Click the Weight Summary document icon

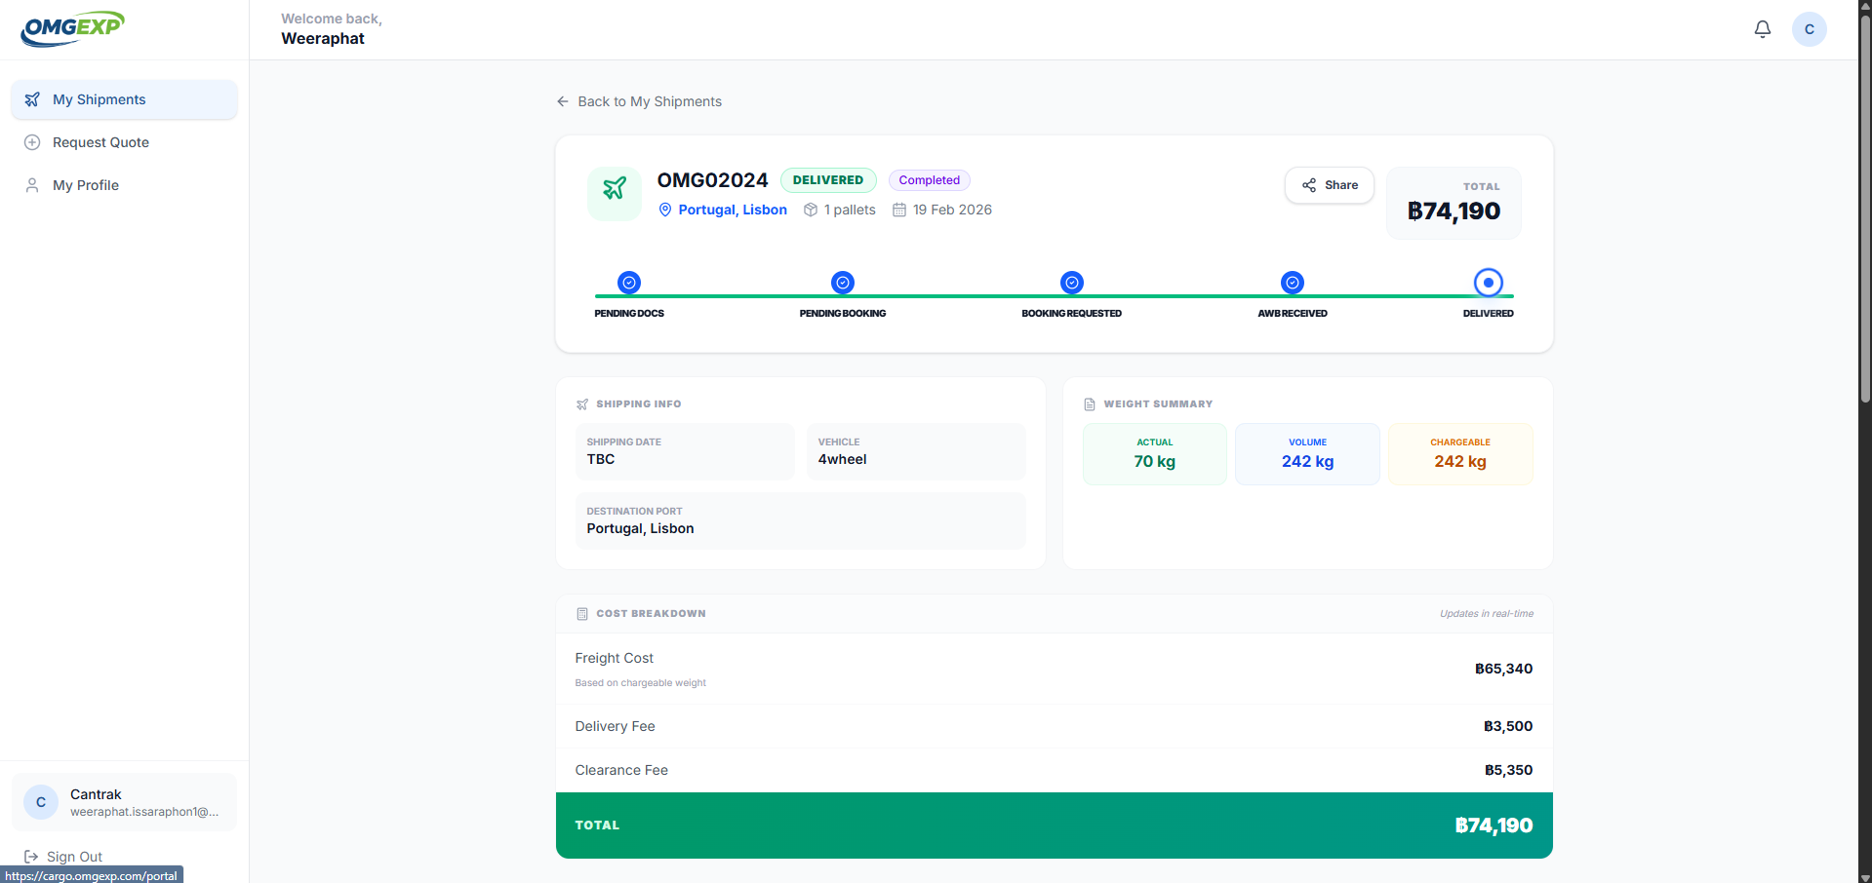(x=1090, y=404)
